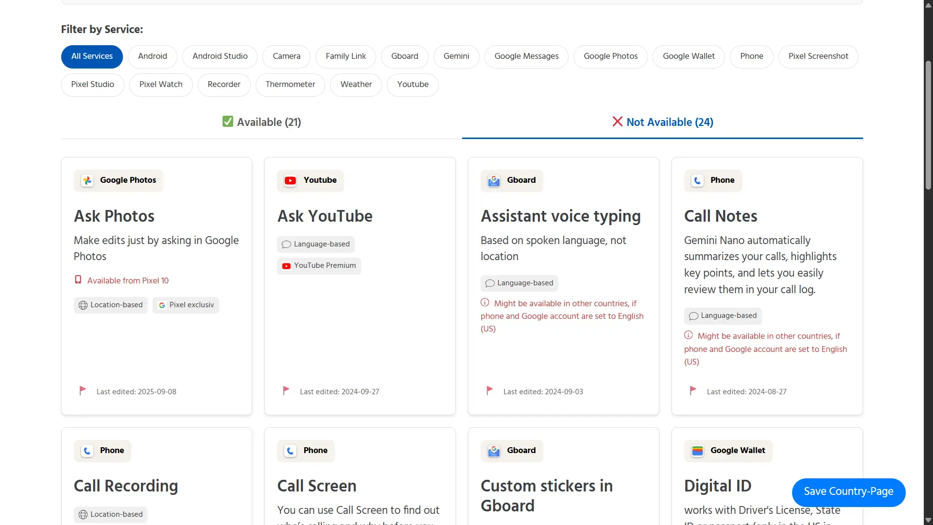Filter by Recorder service
Viewport: 933px width, 525px height.
tap(224, 85)
